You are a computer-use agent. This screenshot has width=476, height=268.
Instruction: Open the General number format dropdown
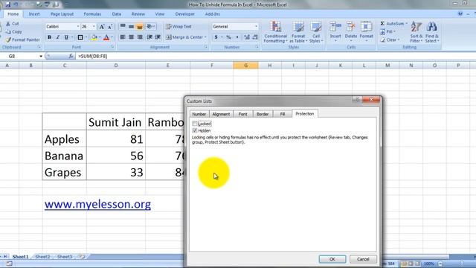pyautogui.click(x=256, y=27)
